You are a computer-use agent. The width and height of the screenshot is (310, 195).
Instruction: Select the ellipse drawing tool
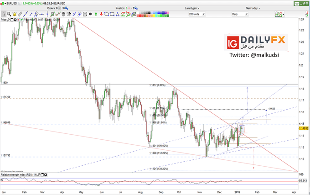point(107,14)
